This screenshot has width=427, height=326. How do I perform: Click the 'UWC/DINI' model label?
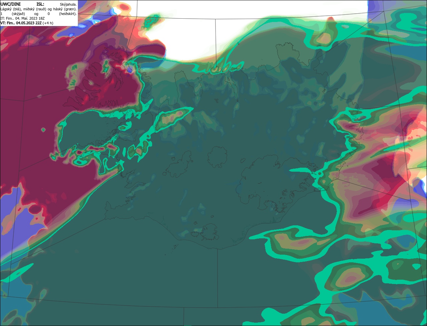(x=10, y=4)
